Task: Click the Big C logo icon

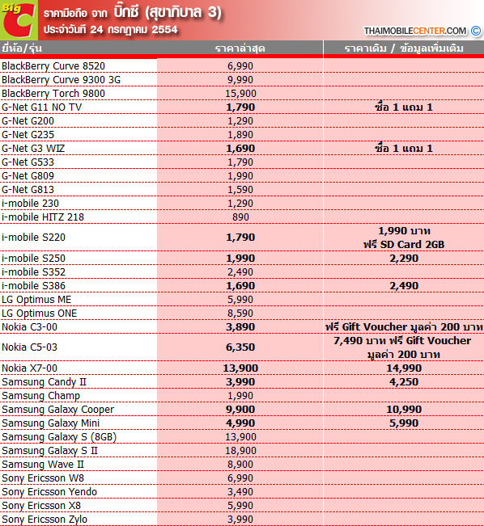Action: click(19, 19)
